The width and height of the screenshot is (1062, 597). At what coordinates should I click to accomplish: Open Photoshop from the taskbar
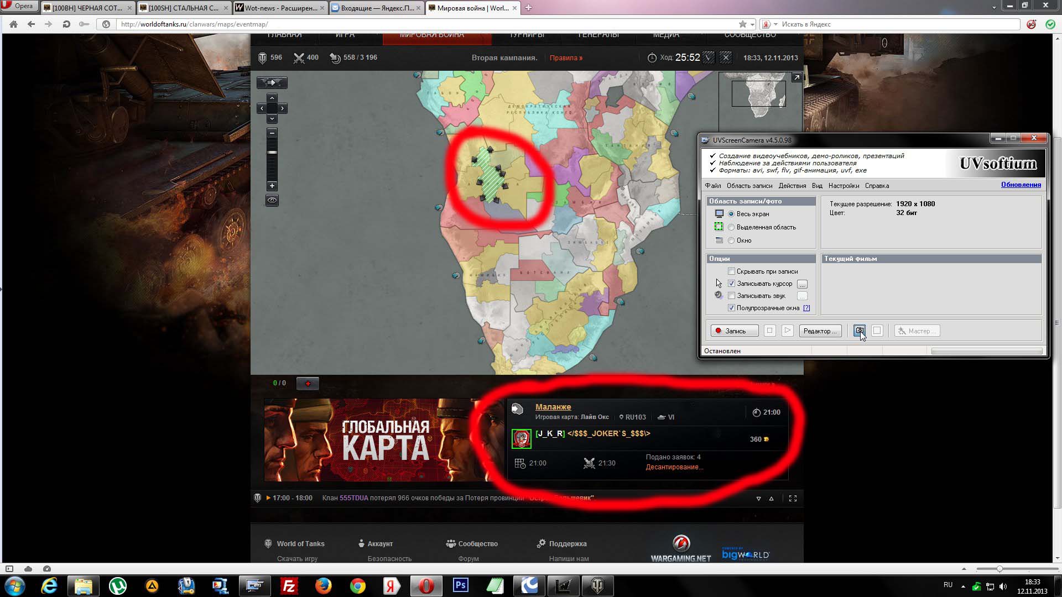pyautogui.click(x=460, y=585)
